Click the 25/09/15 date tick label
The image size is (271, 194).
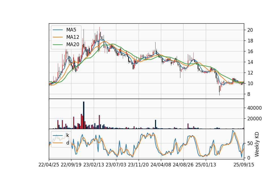[x=244, y=165]
